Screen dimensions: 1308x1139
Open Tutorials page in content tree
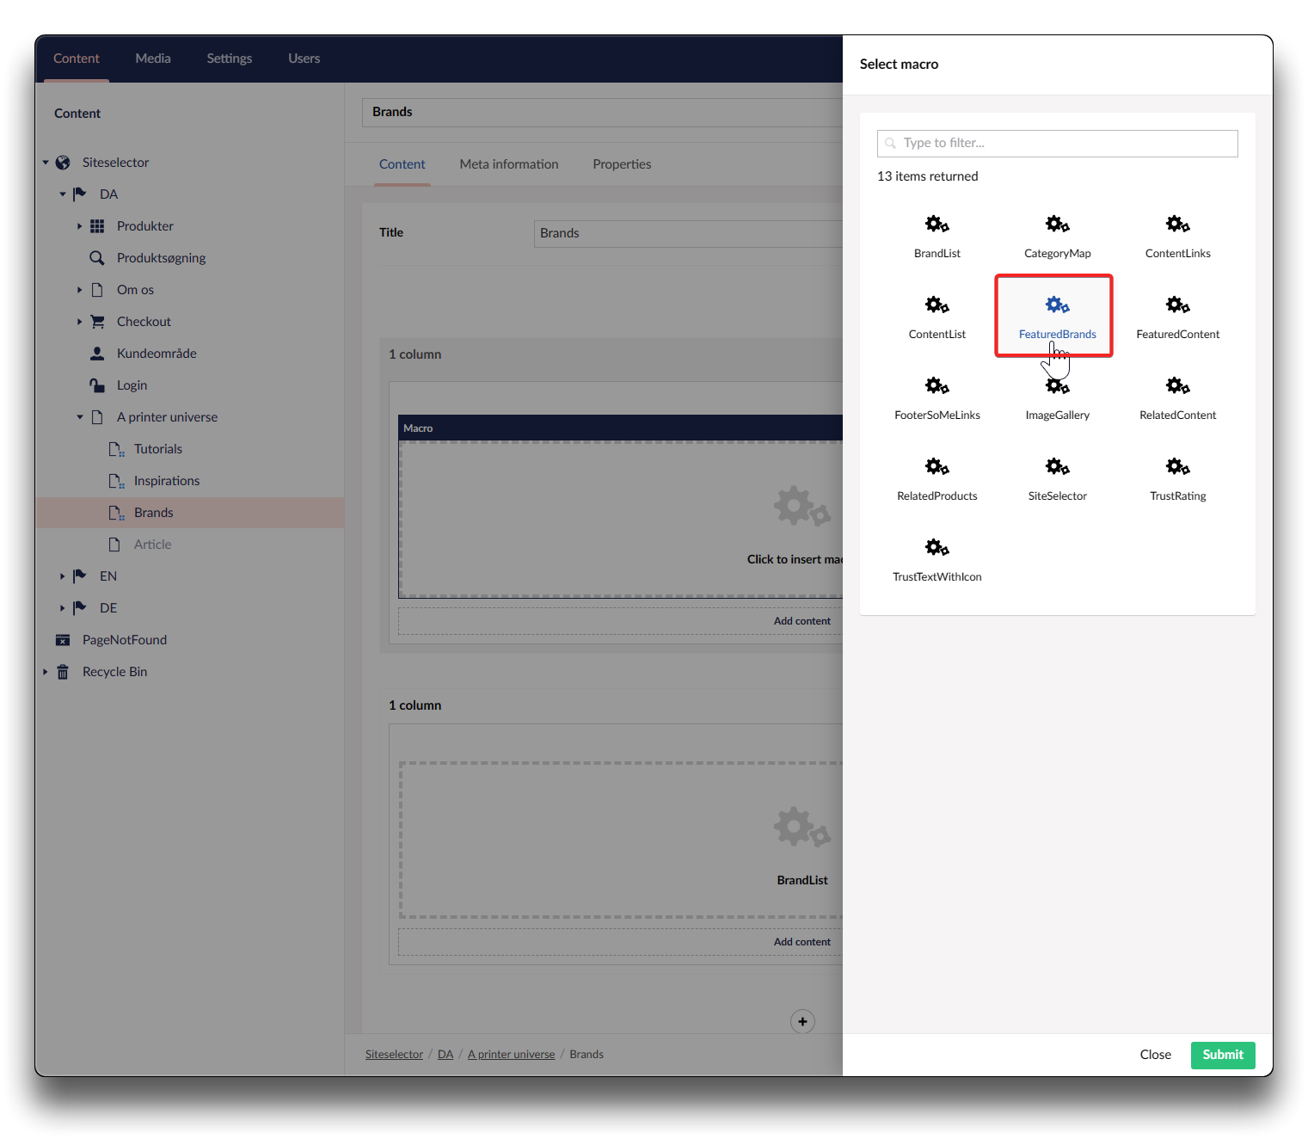coord(158,449)
